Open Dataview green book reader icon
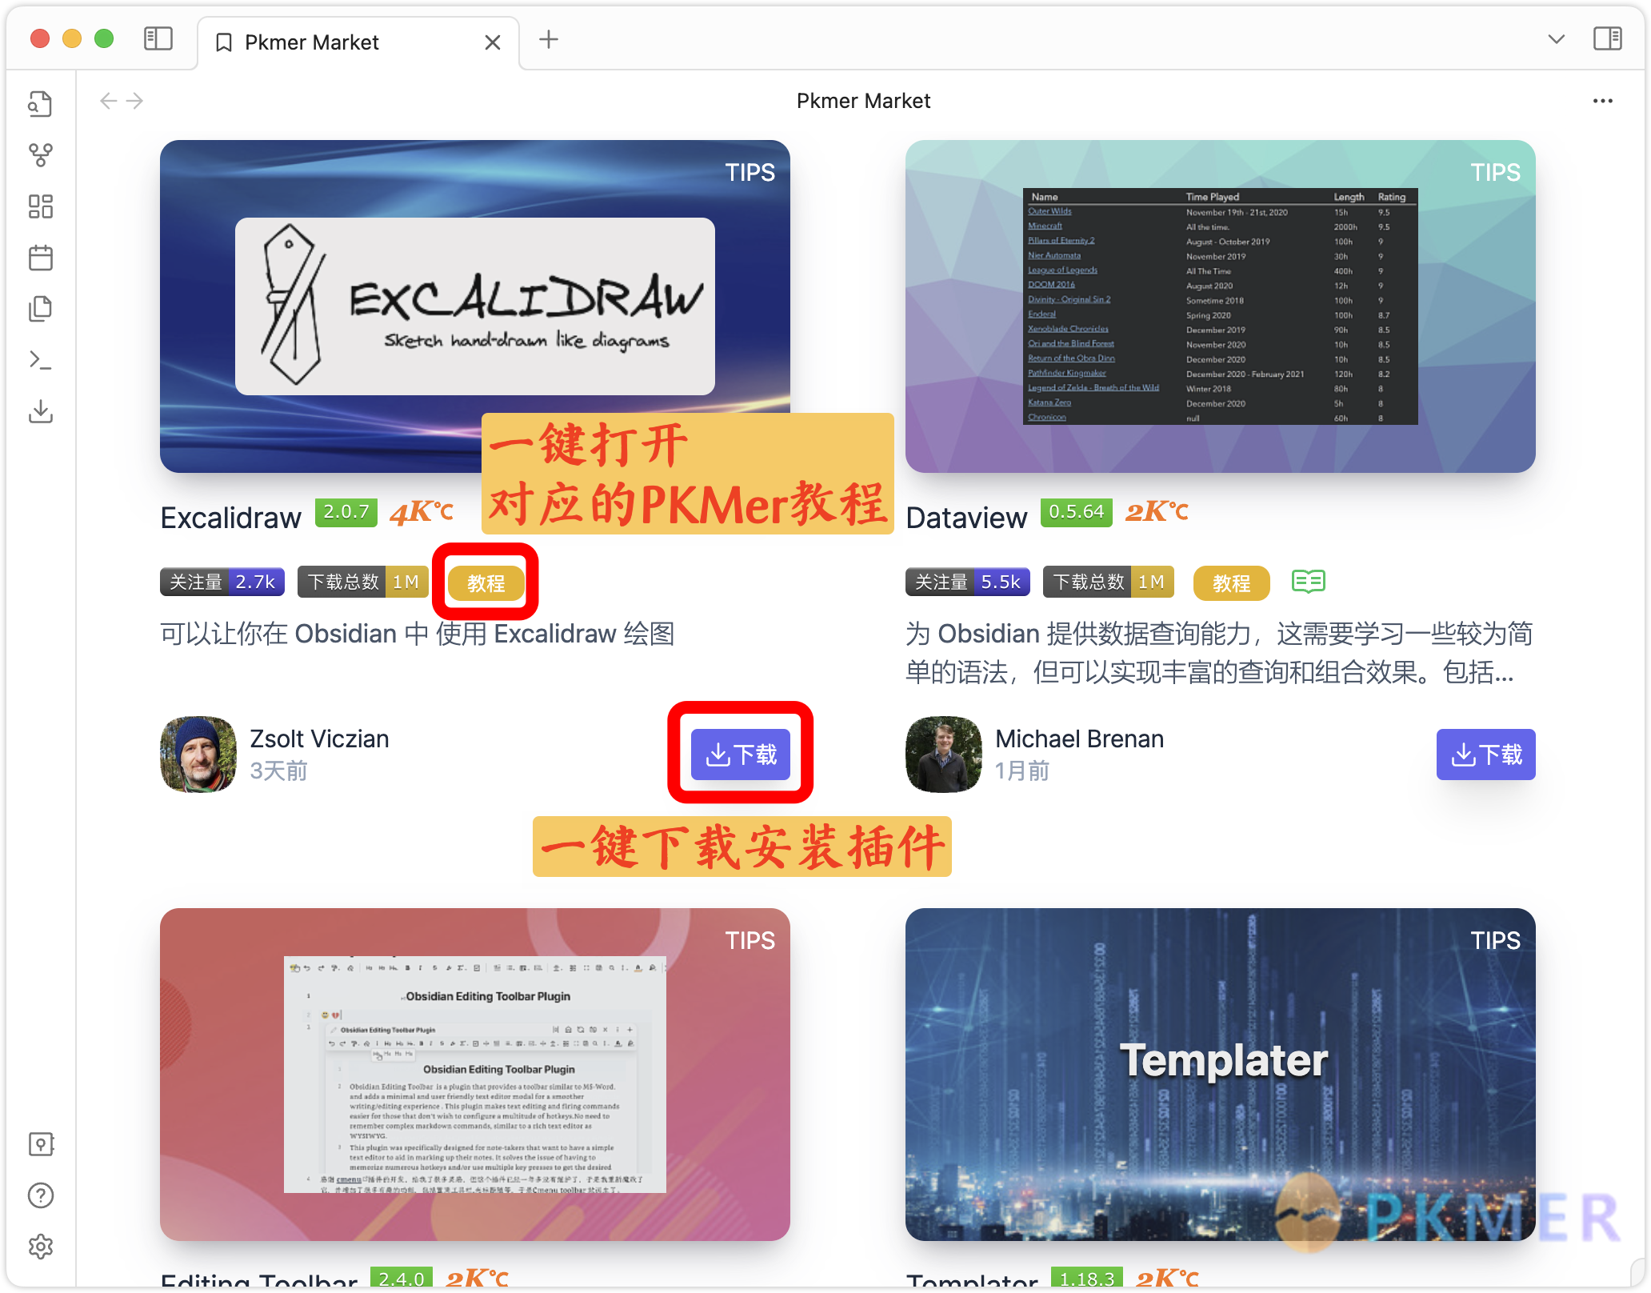Viewport: 1651px width, 1293px height. pyautogui.click(x=1309, y=582)
